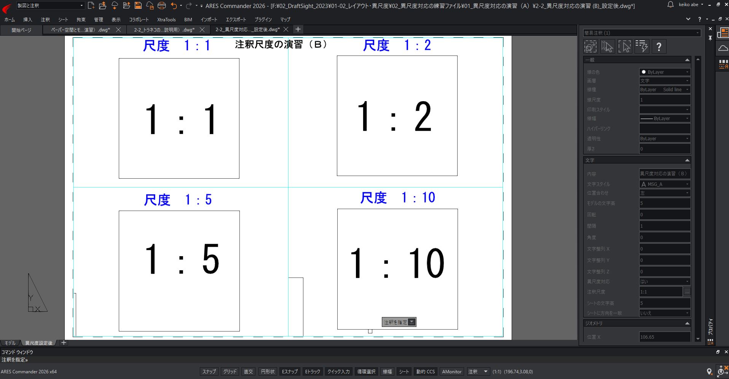Click the Undo arrow icon
This screenshot has width=729, height=379.
174,5
